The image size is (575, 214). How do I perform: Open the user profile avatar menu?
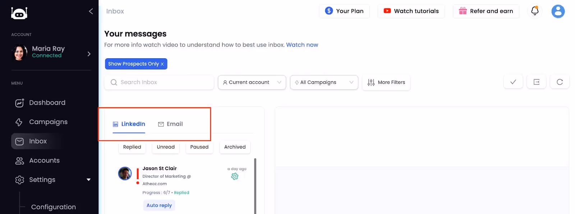tap(558, 11)
